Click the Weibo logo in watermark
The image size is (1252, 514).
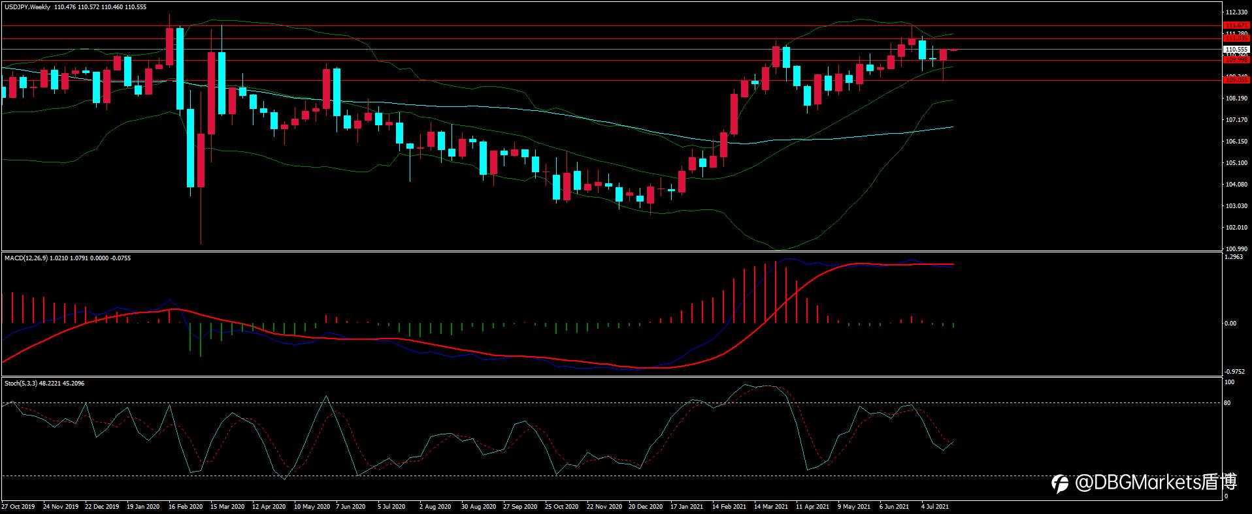1060,483
